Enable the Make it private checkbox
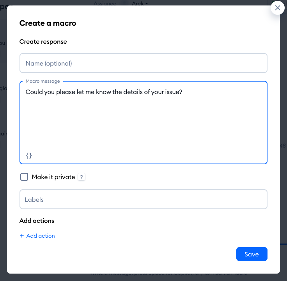287x281 pixels. (24, 177)
